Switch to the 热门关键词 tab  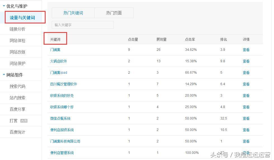click(73, 13)
